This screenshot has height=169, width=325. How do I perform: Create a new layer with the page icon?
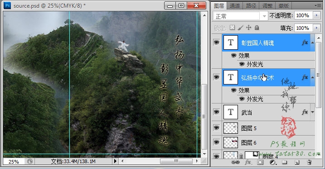pos(297,162)
